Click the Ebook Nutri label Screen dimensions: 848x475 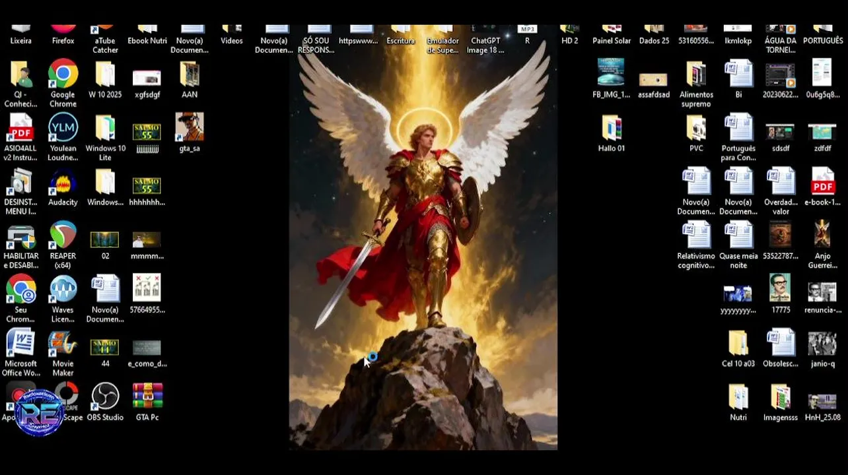click(147, 41)
